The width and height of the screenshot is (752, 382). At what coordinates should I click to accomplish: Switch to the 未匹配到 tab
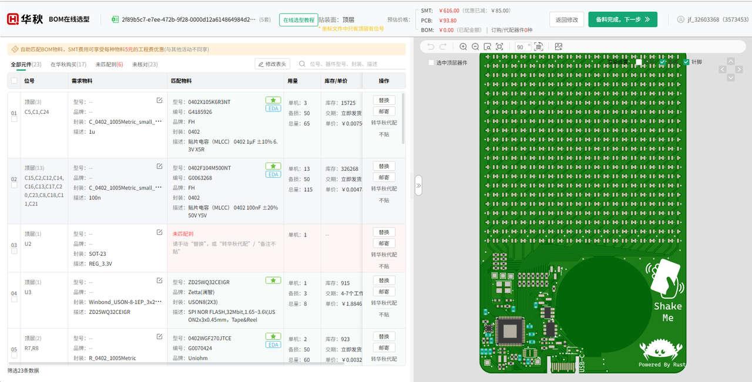click(109, 65)
